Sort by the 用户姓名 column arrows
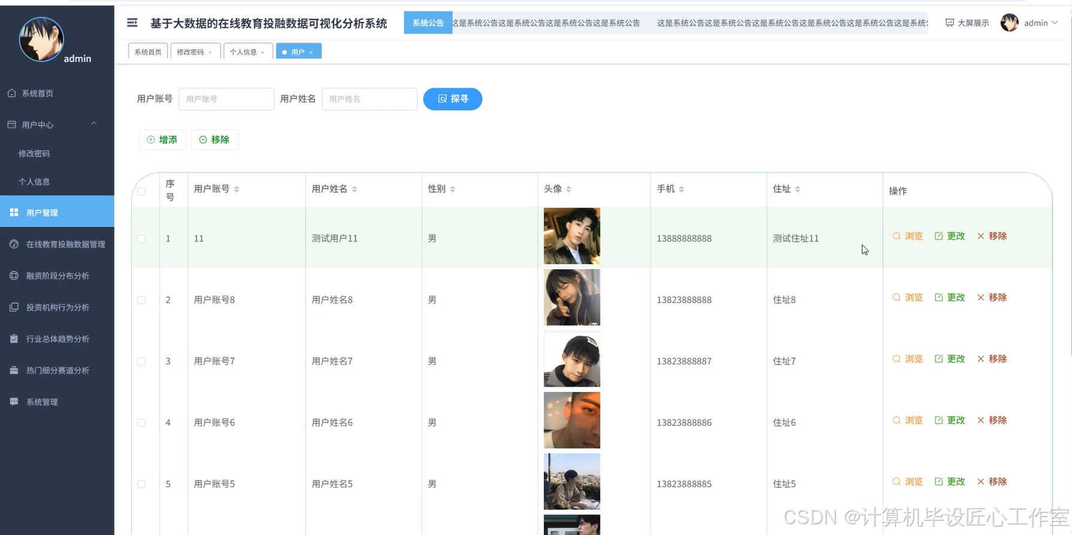Screen dimensions: 1072x535 click(x=355, y=189)
